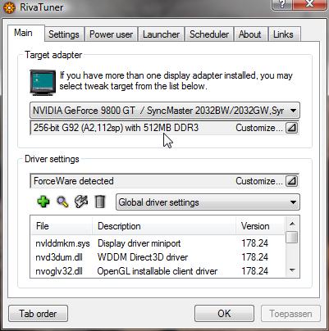Switch to the Settings tab
This screenshot has height=331, width=329.
64,34
